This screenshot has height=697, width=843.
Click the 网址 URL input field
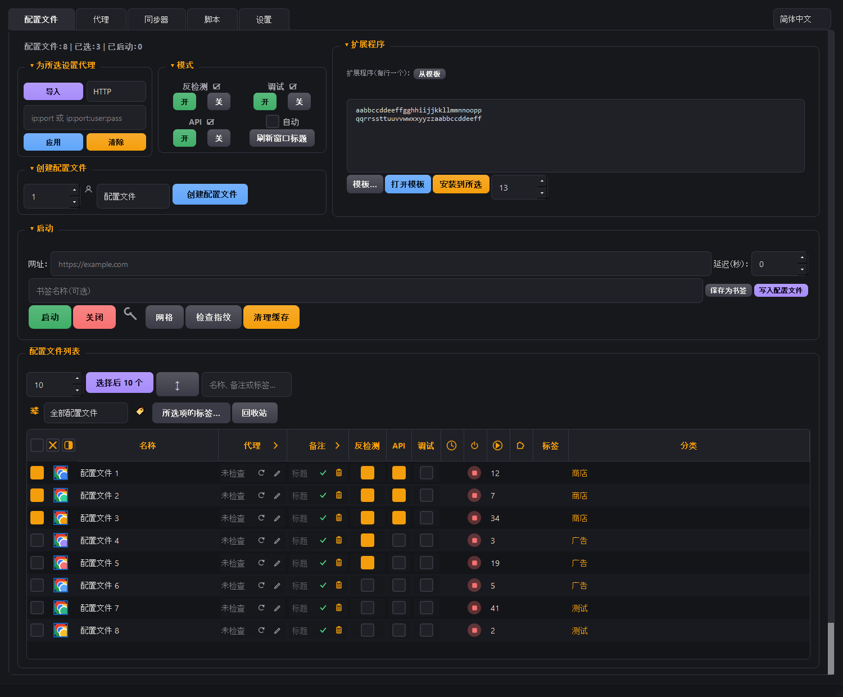(381, 264)
